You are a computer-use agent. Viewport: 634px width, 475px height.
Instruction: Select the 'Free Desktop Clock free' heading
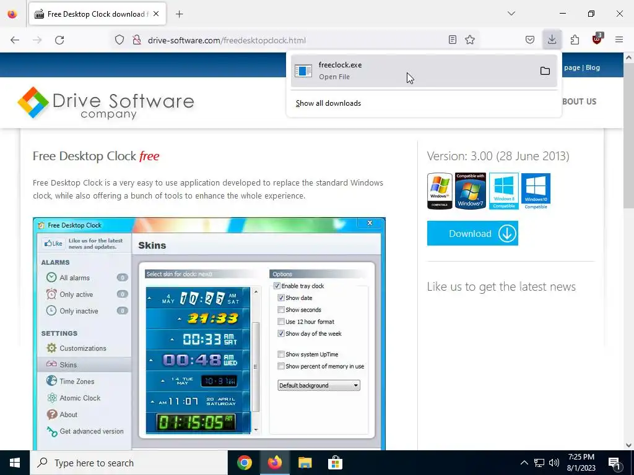point(96,156)
